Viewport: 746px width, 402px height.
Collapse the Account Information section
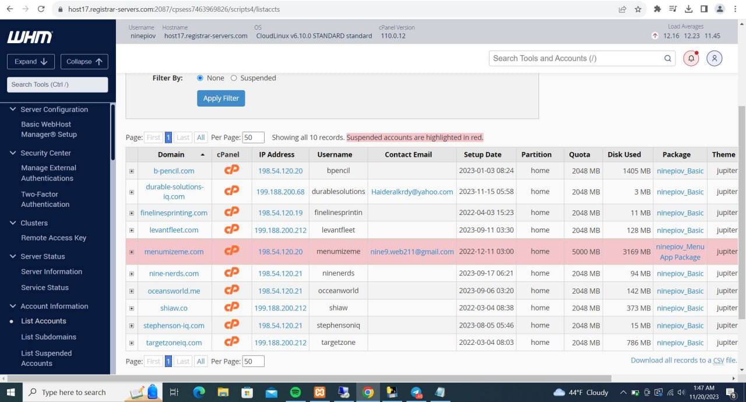13,306
